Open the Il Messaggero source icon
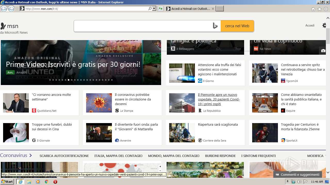This screenshot has height=185, width=330. pyautogui.click(x=173, y=49)
